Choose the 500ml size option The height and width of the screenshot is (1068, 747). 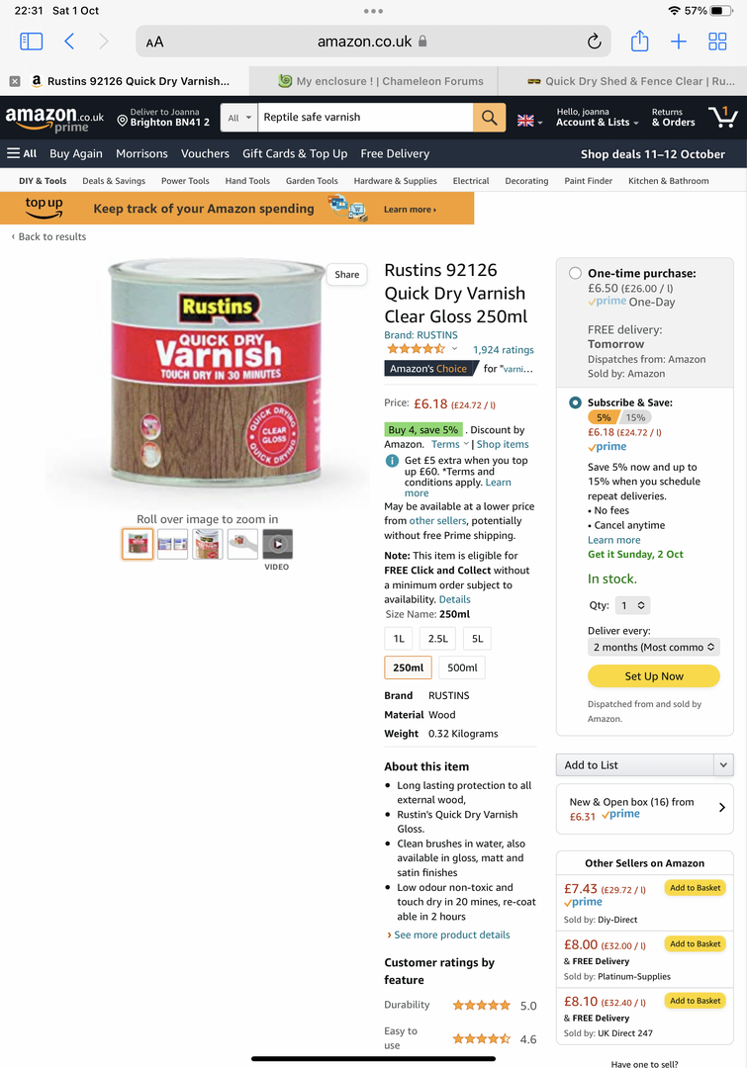coord(462,667)
